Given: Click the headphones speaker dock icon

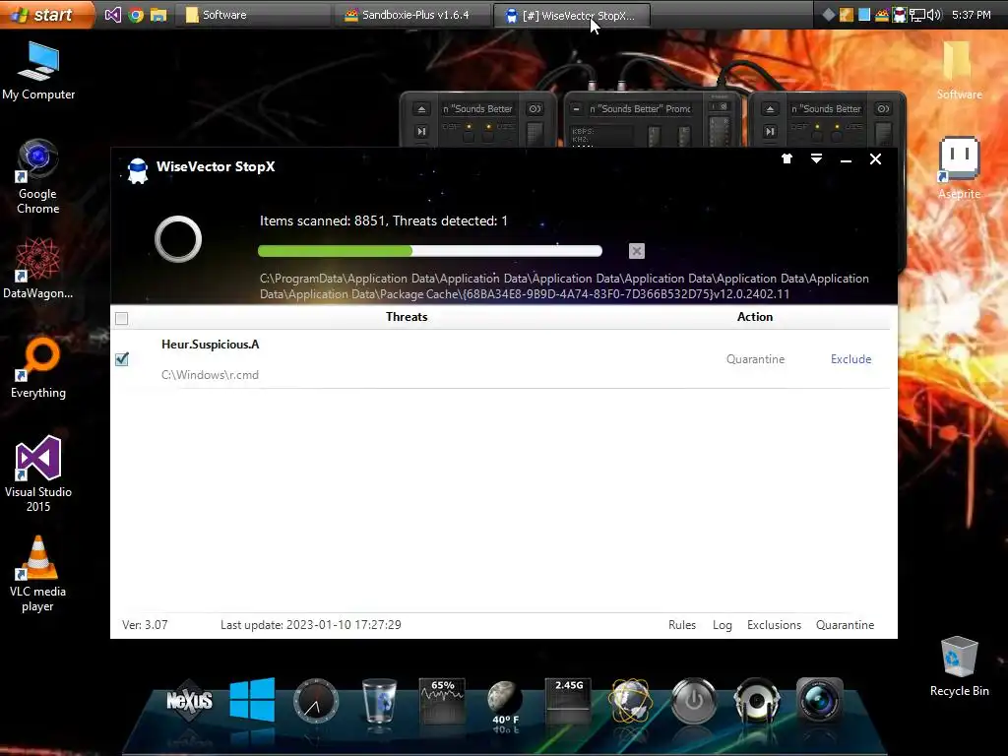Looking at the screenshot, I should pos(757,700).
